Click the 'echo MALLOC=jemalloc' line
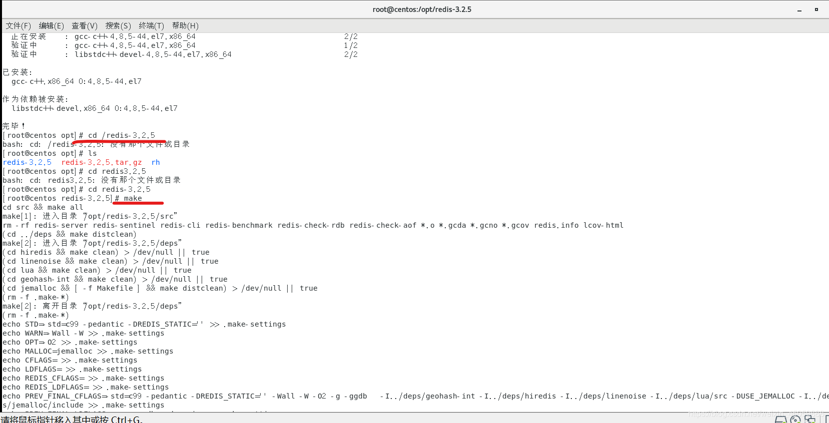829x423 pixels. (x=88, y=351)
